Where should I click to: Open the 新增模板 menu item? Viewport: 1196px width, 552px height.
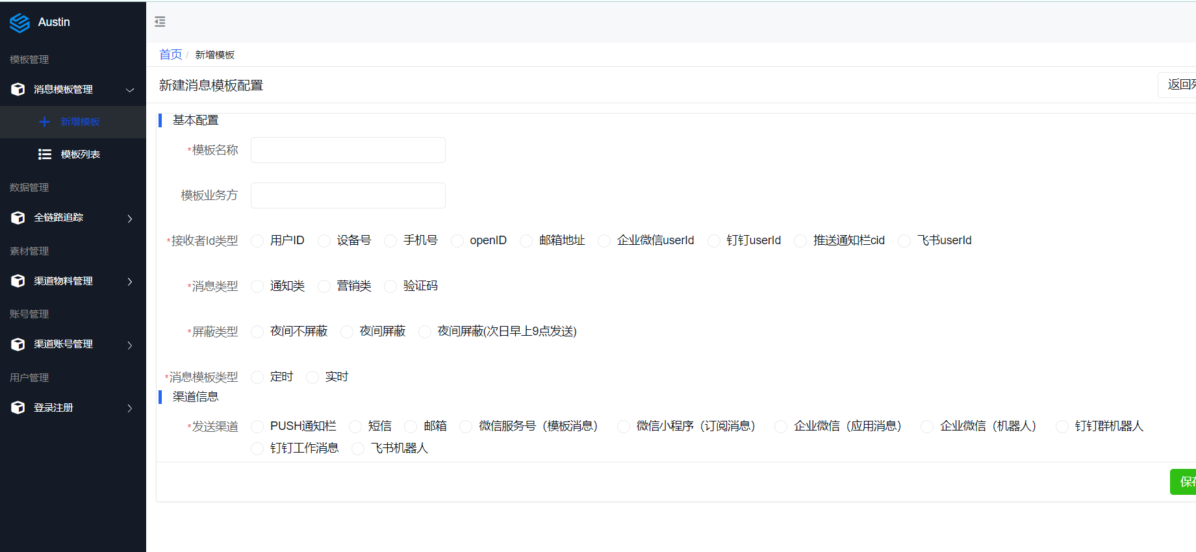73,121
